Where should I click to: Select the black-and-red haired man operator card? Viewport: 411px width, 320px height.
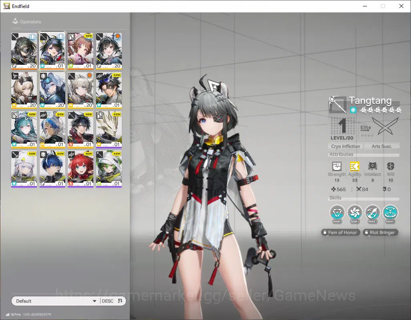coord(81,130)
